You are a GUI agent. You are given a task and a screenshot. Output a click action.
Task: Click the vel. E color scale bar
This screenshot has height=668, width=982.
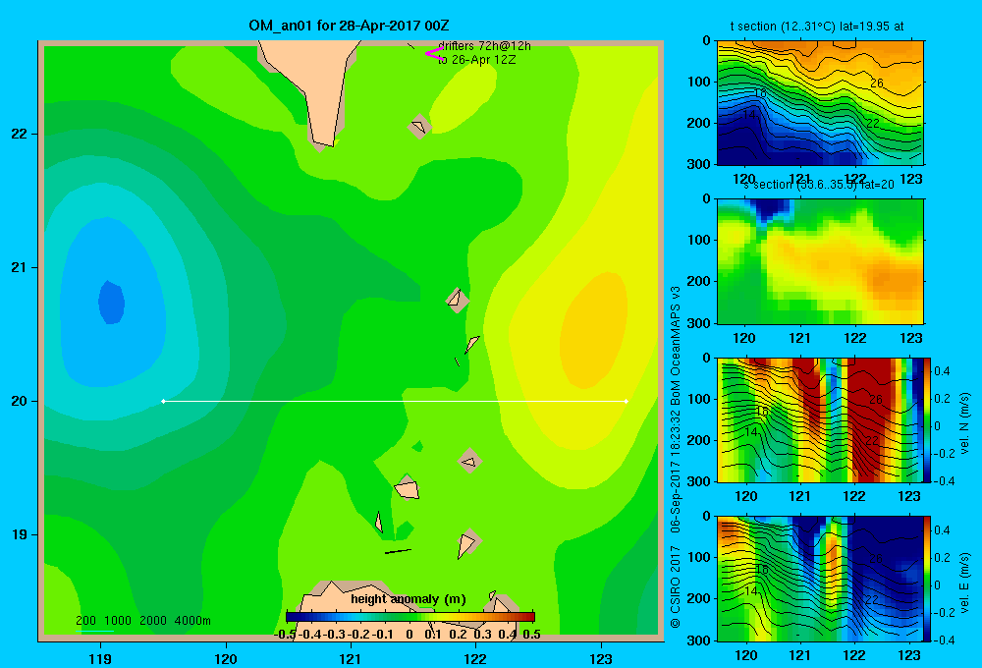click(928, 579)
